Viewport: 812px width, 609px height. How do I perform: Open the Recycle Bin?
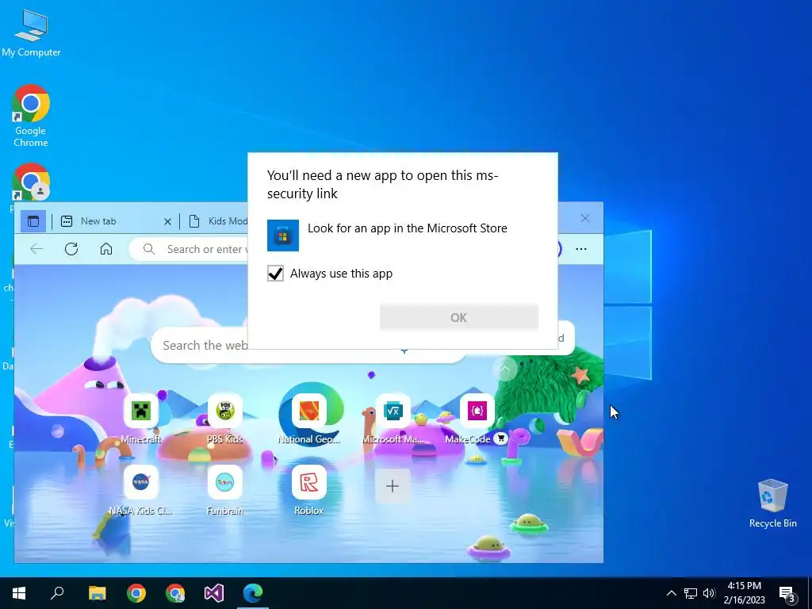coord(772,504)
